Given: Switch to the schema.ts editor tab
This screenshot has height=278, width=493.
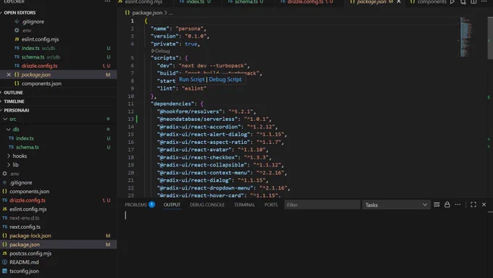Looking at the screenshot, I should point(246,2).
